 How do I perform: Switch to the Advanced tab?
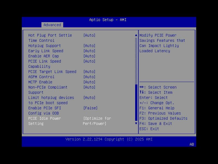point(52,25)
